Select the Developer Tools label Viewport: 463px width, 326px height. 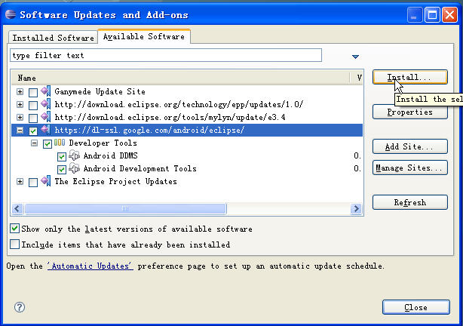pyautogui.click(x=103, y=143)
